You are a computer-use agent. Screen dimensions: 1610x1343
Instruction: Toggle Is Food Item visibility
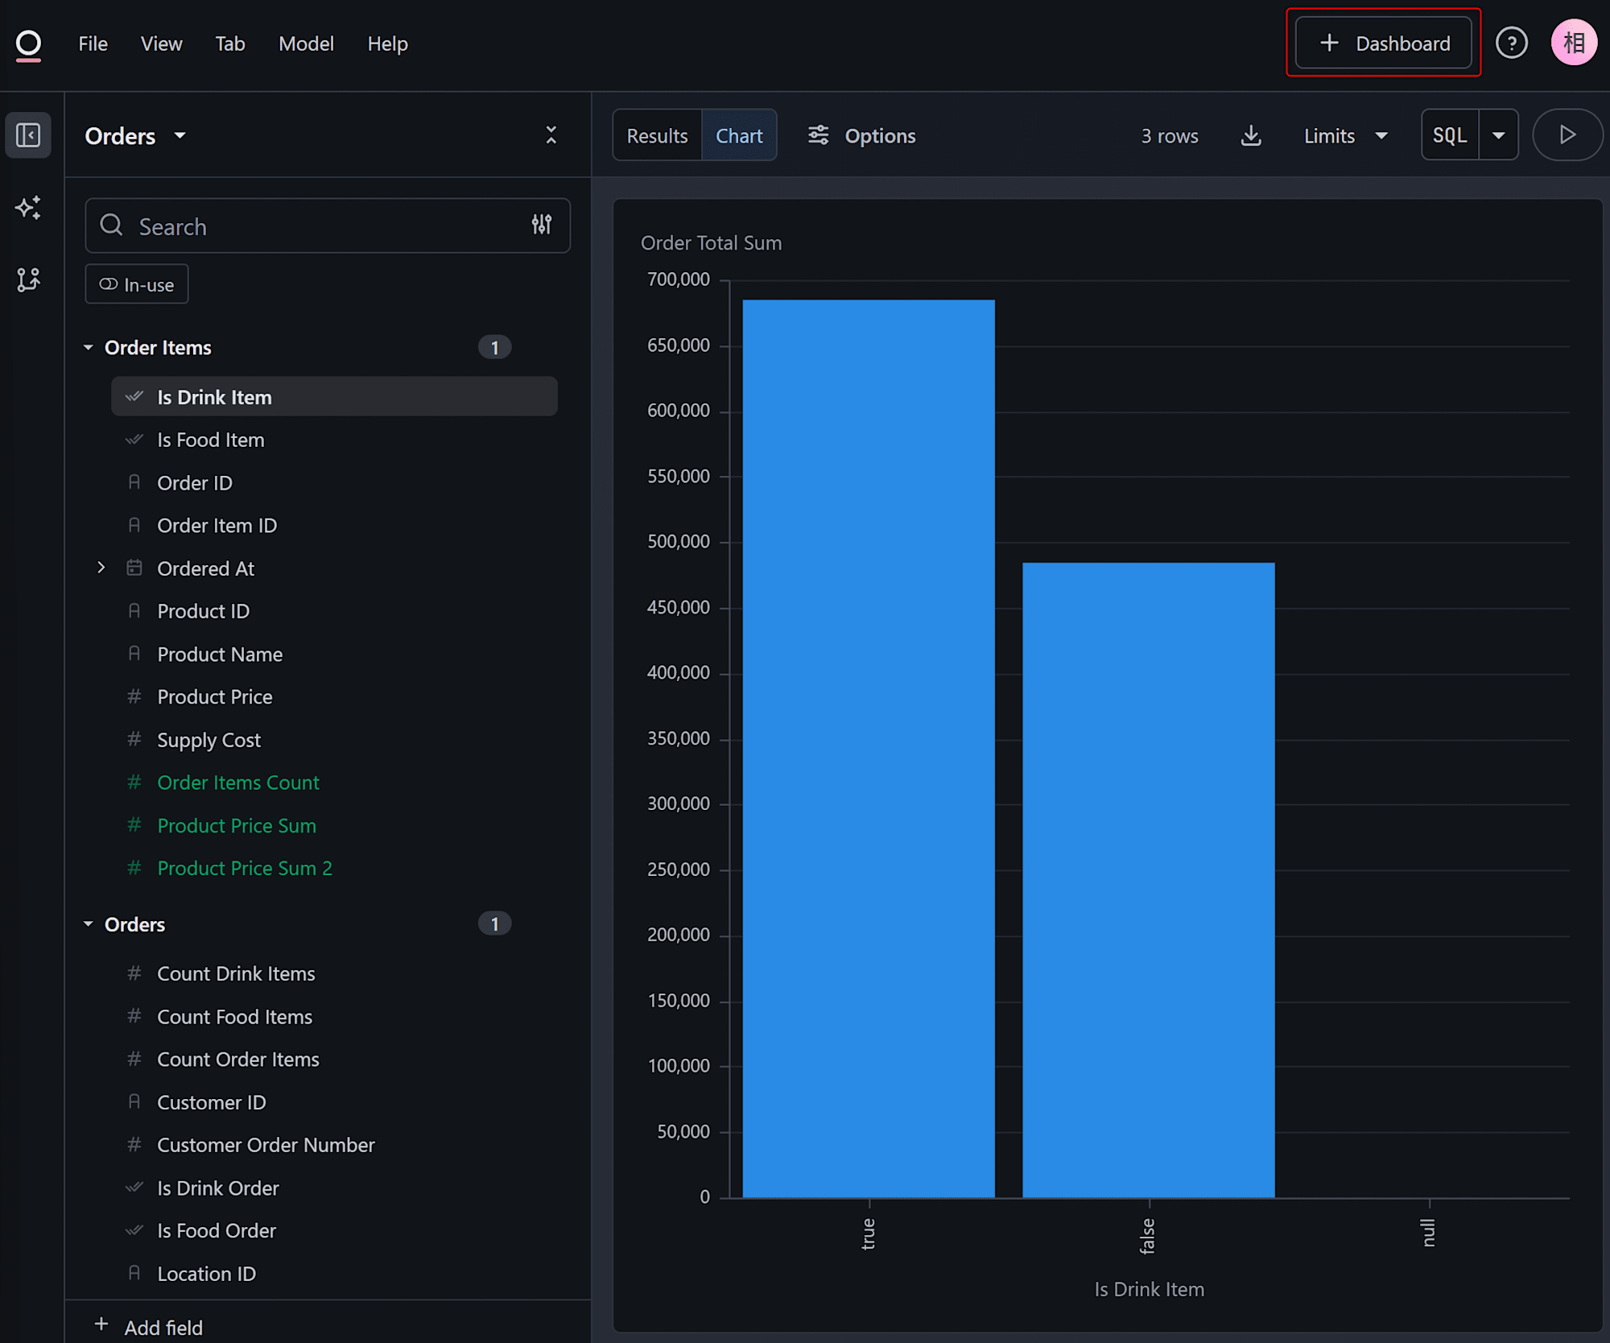point(132,439)
